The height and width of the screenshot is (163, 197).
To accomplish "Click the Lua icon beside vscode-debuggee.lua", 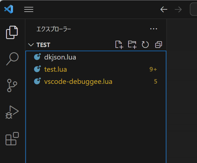I will coord(38,81).
